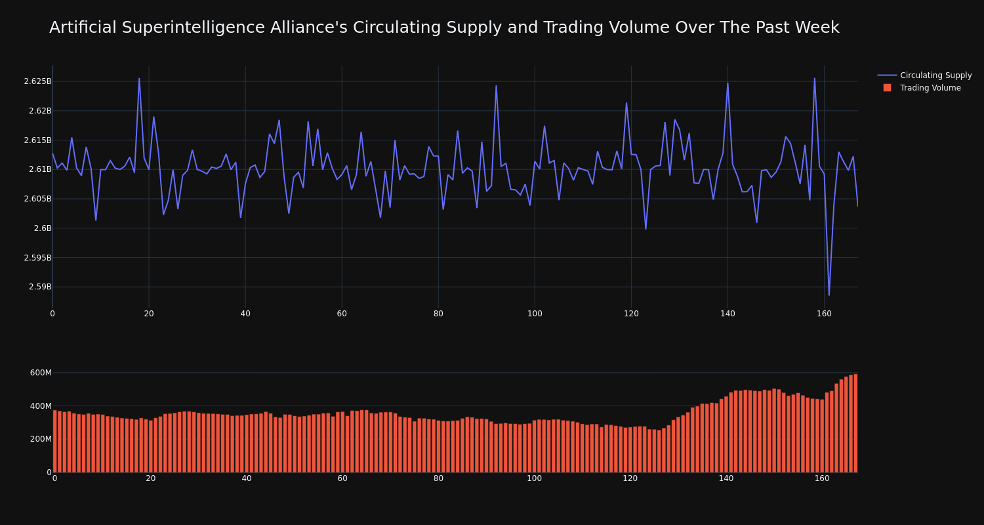984x525 pixels.
Task: Click the 2.595B y-axis label
Action: 37,258
